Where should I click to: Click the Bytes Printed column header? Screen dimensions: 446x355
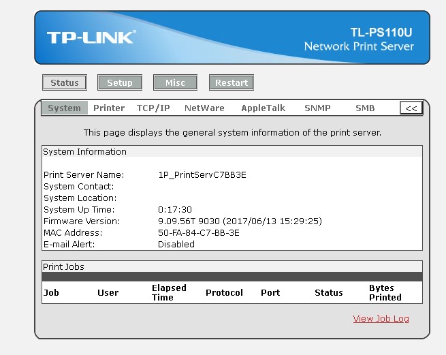(x=385, y=292)
